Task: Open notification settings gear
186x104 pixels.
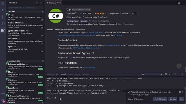Action: [x=180, y=92]
